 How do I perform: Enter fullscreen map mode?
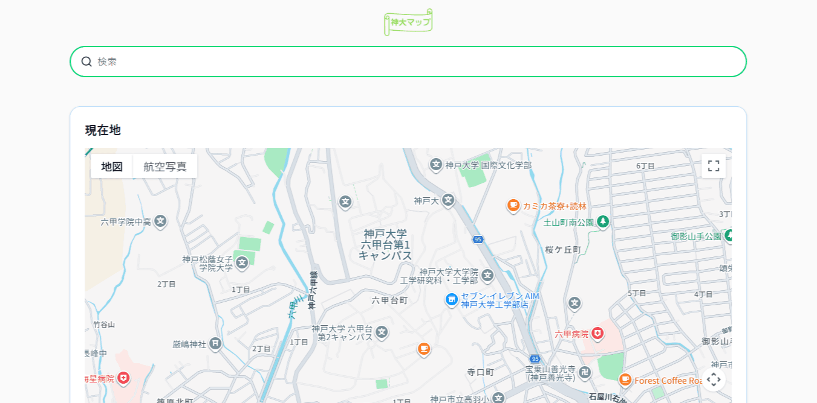point(713,165)
